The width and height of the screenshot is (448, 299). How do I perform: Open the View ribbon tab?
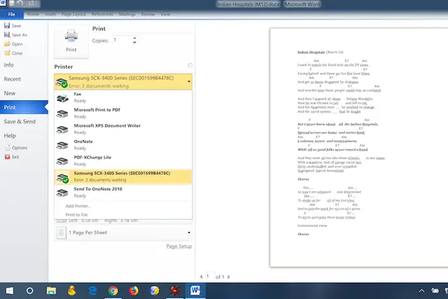(x=165, y=14)
